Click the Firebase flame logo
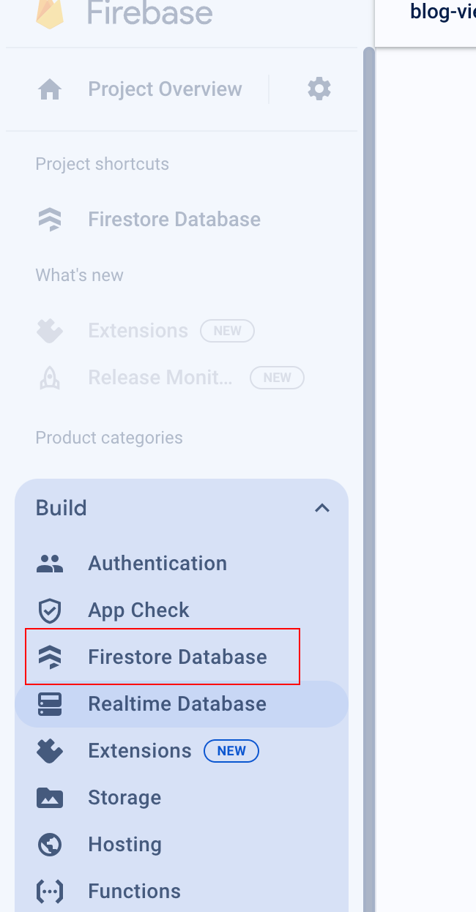Screen dimensions: 476x912 click(x=50, y=13)
